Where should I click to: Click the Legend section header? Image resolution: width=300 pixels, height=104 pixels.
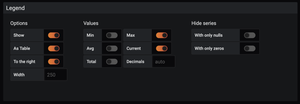15,8
